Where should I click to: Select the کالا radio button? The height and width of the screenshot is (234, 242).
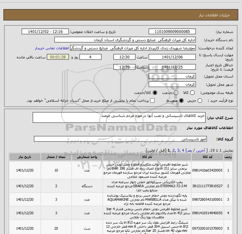coord(192,93)
